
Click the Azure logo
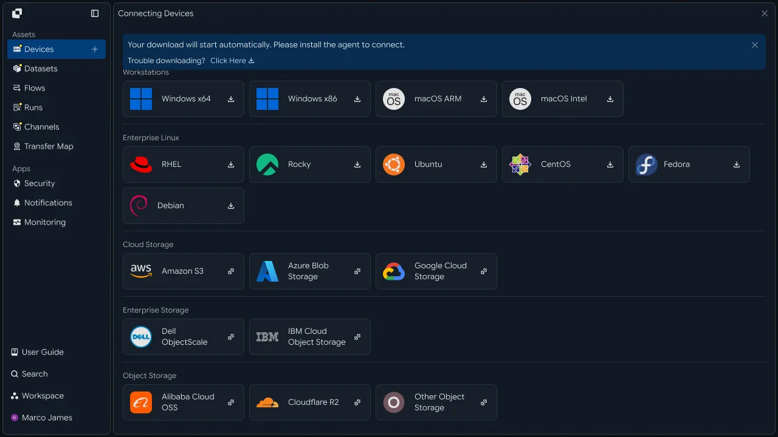(x=267, y=271)
